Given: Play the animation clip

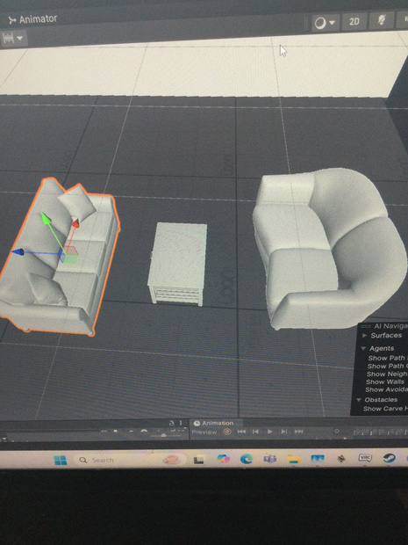Looking at the screenshot, I should (269, 432).
